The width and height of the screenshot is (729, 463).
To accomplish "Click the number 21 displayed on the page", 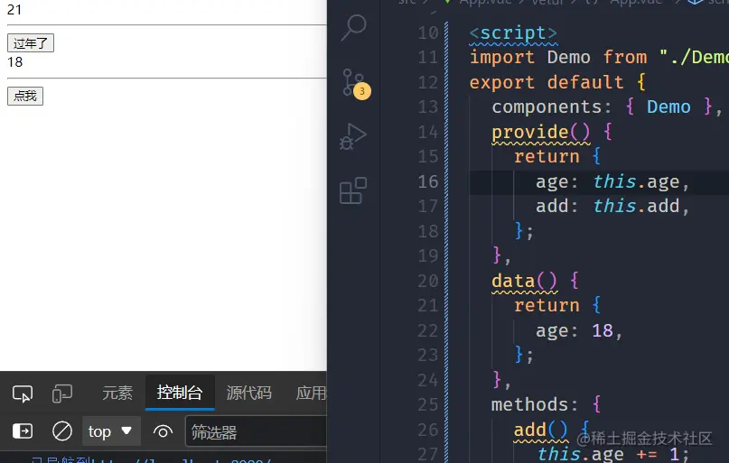I will (14, 9).
